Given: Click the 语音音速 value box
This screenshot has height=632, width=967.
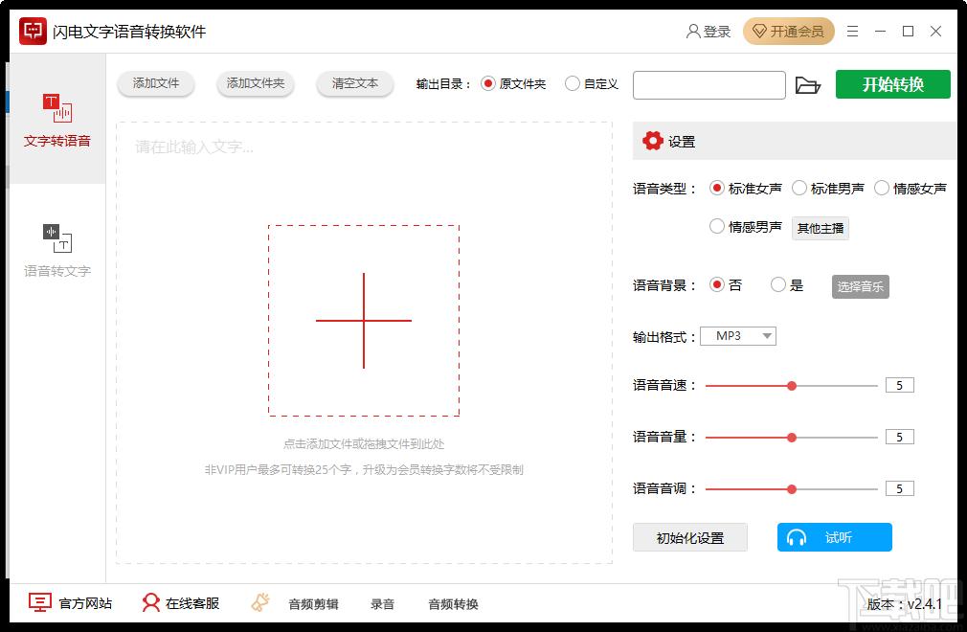Looking at the screenshot, I should tap(900, 385).
